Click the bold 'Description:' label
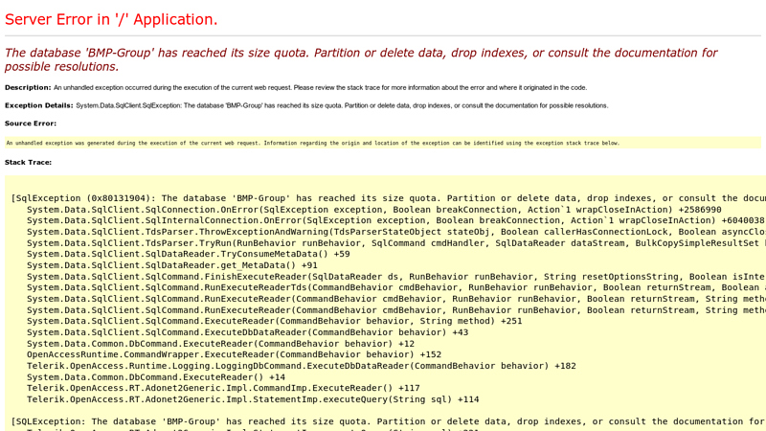This screenshot has height=431, width=766. [x=28, y=87]
